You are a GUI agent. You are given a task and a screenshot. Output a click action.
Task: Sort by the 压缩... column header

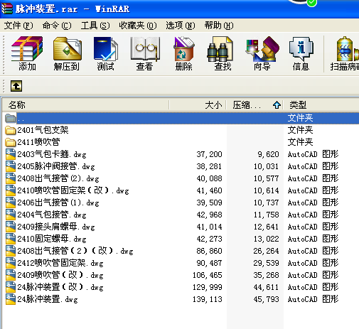tap(254, 105)
